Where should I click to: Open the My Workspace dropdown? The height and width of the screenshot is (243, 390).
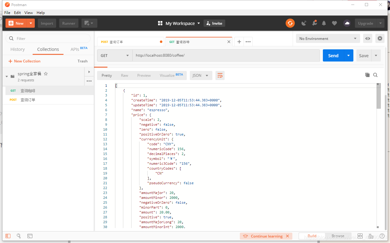point(179,23)
